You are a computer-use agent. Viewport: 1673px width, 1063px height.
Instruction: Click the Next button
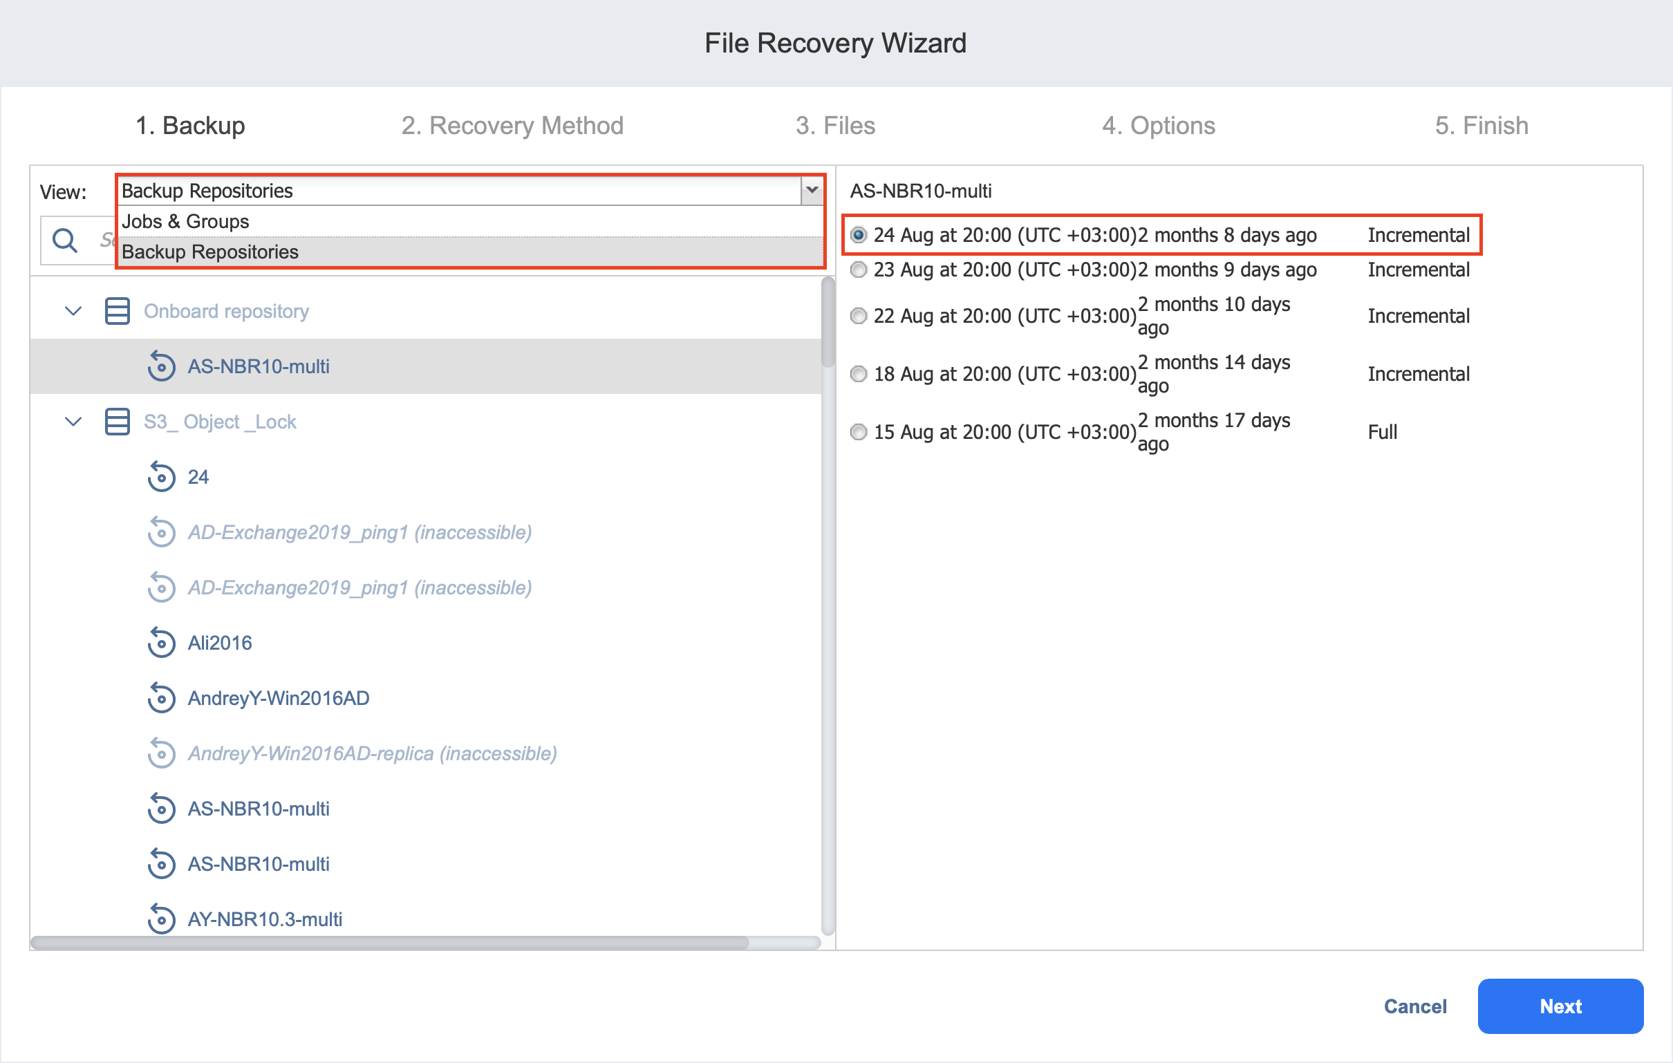(x=1560, y=1006)
